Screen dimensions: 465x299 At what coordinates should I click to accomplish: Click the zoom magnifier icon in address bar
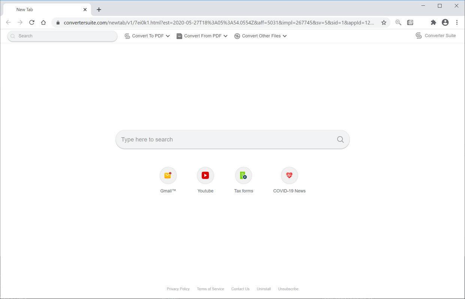click(398, 23)
